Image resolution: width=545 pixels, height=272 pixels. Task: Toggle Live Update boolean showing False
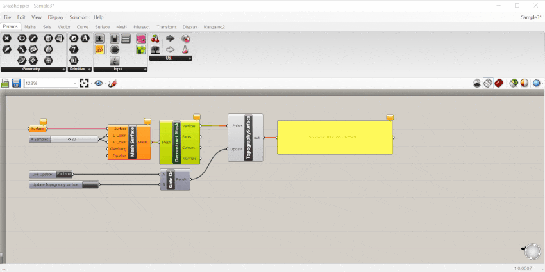click(x=63, y=174)
